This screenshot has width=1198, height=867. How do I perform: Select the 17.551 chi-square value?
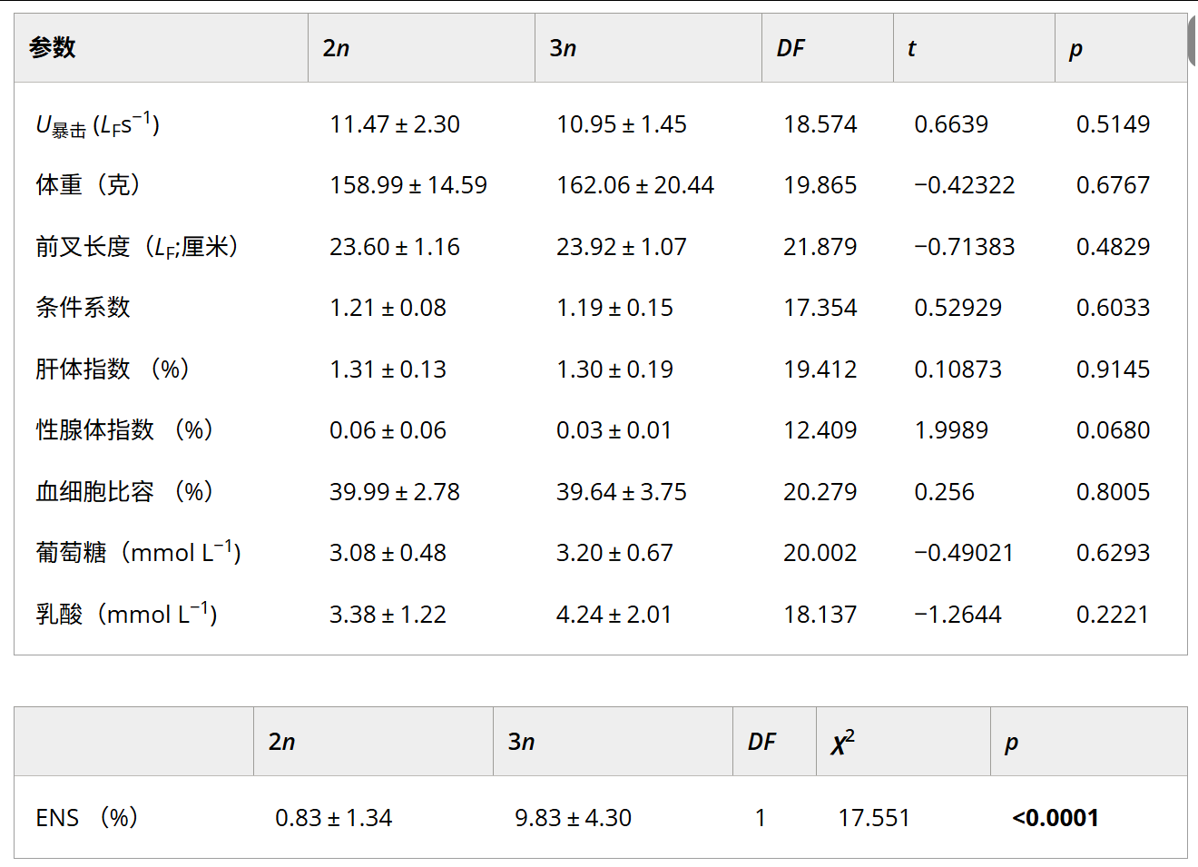(873, 818)
